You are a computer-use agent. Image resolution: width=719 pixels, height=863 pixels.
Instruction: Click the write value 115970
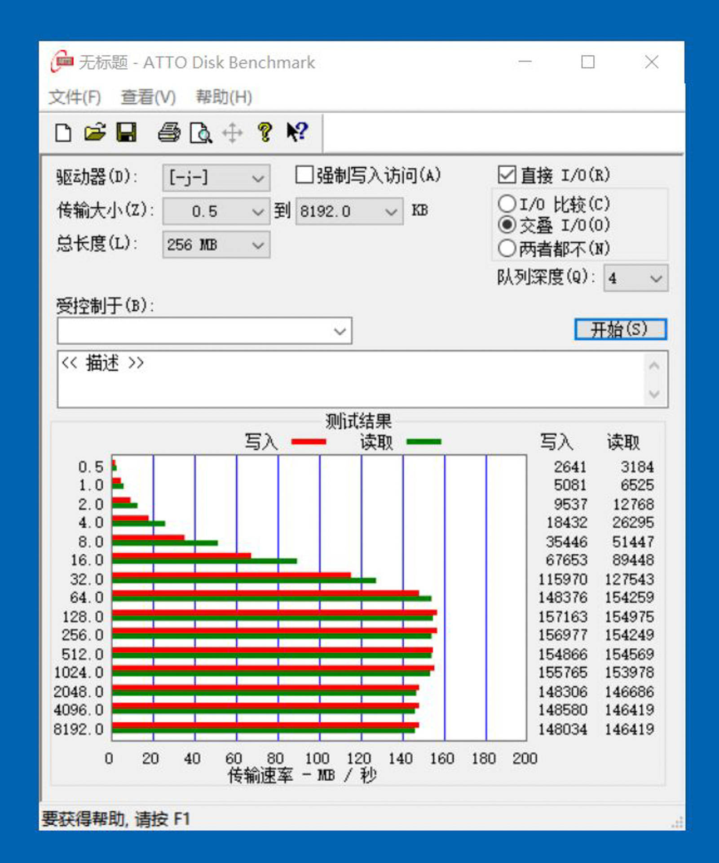[563, 579]
